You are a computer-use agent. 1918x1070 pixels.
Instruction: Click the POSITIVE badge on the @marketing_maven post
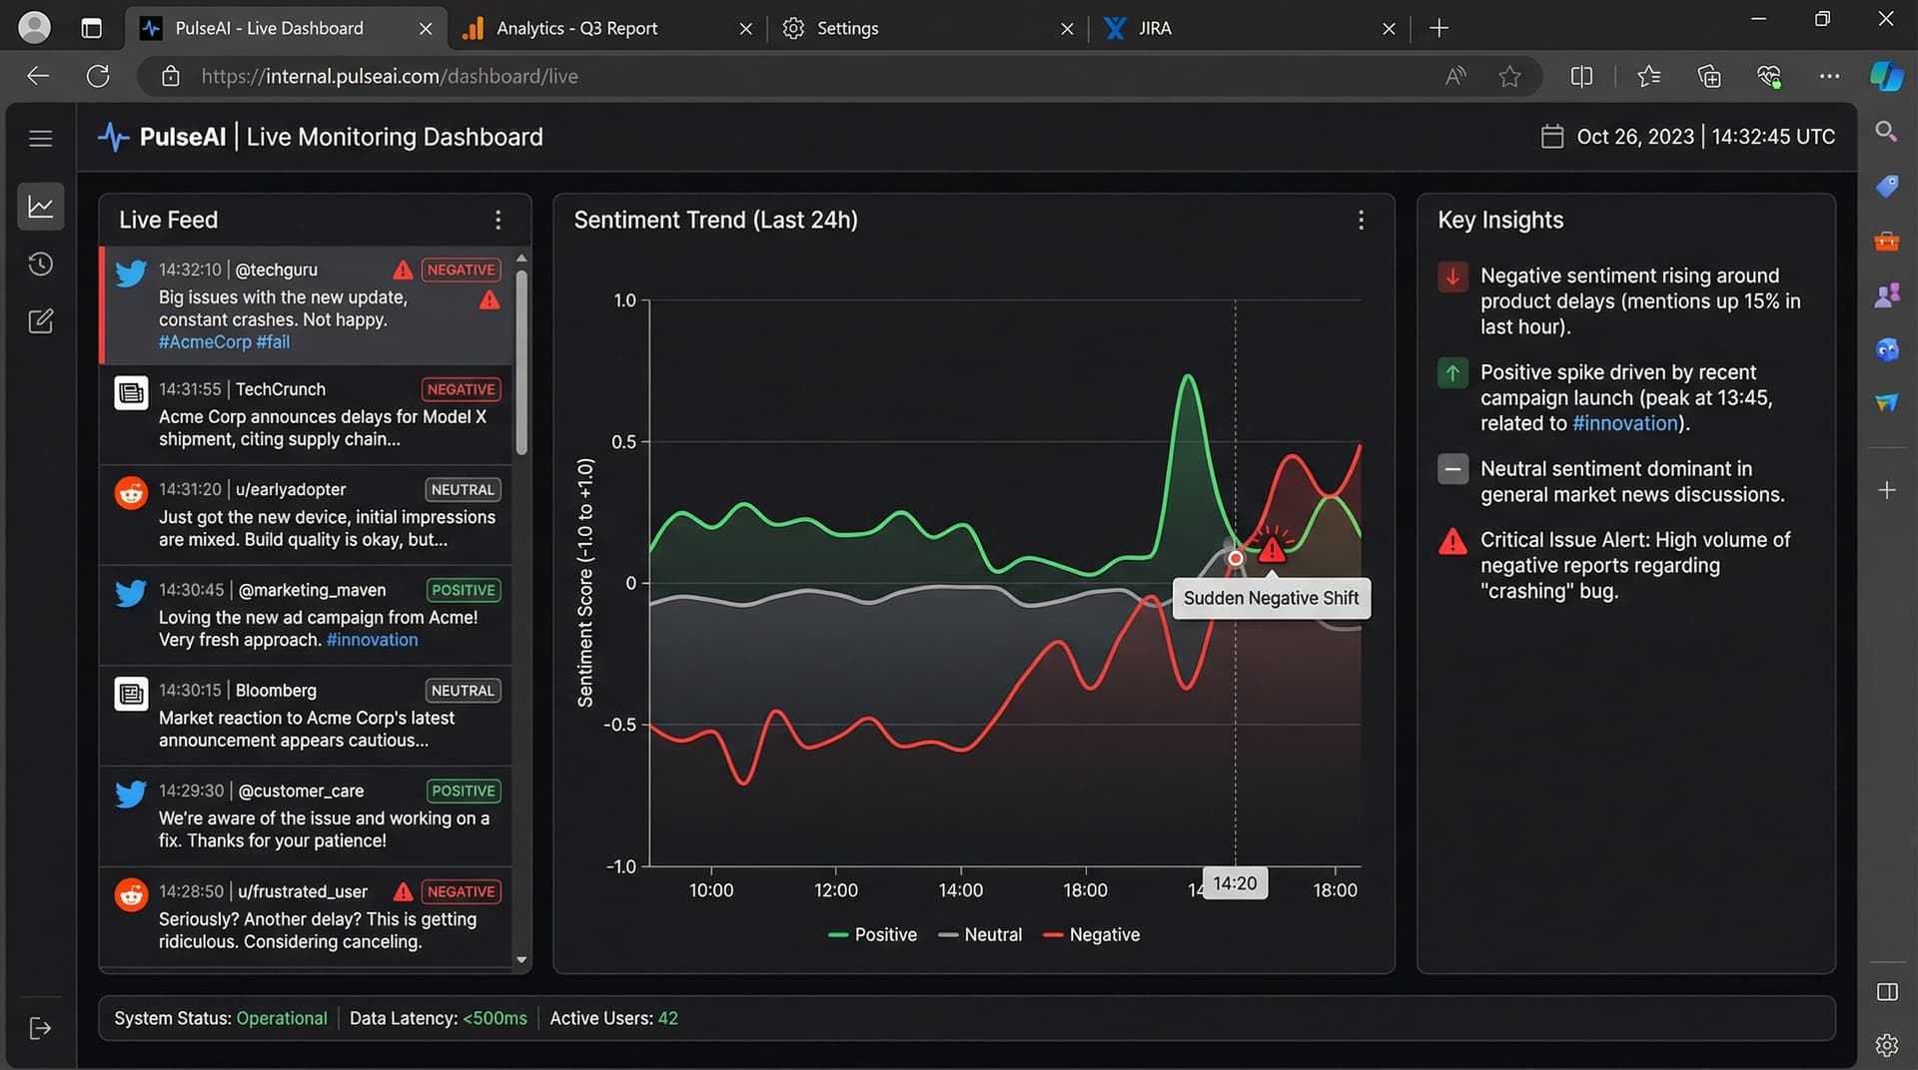point(463,591)
